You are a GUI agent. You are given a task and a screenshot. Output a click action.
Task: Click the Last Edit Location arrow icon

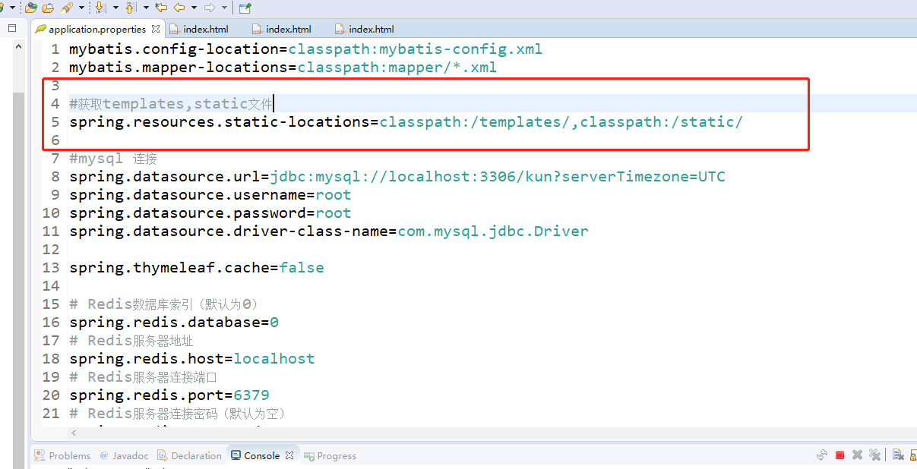pyautogui.click(x=162, y=8)
